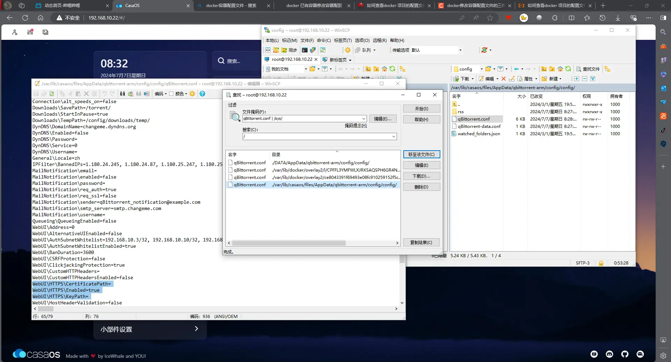The width and height of the screenshot is (671, 362).
Task: Click the Synchronize (同步) toolbar button
Action: [x=289, y=50]
